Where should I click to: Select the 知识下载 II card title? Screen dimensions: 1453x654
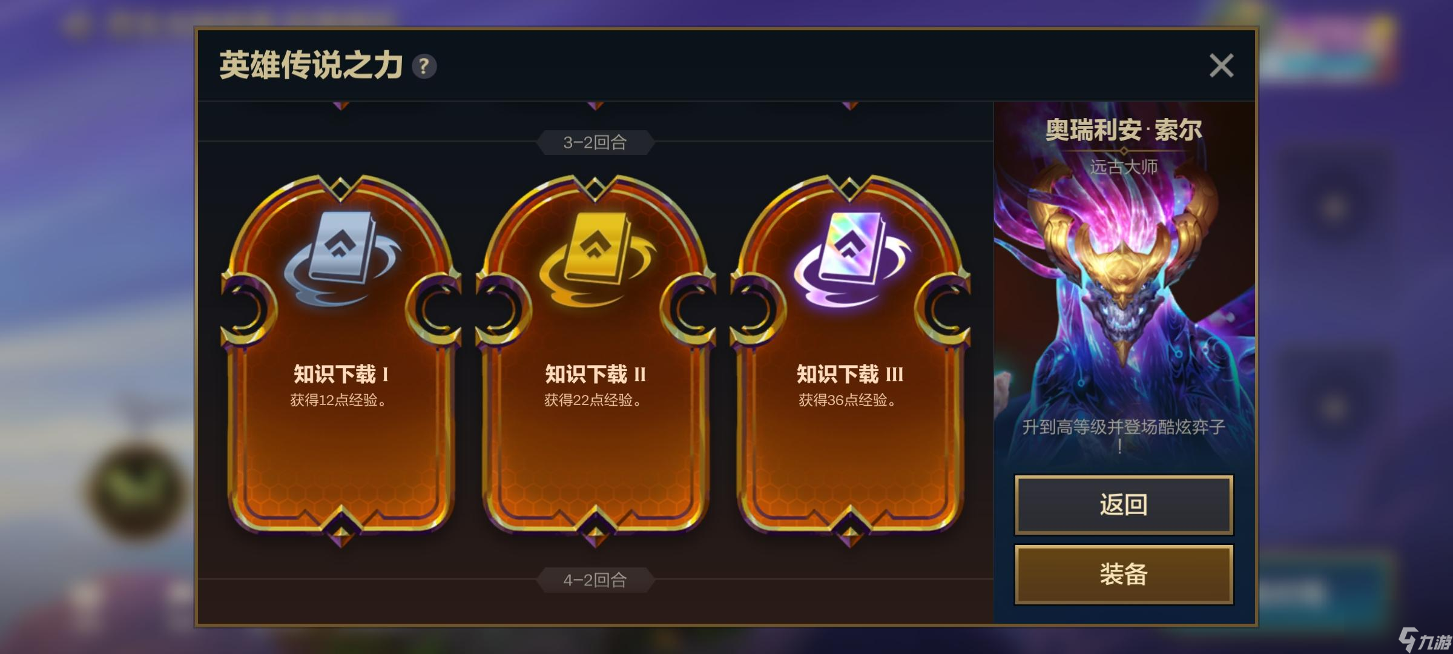(x=595, y=374)
